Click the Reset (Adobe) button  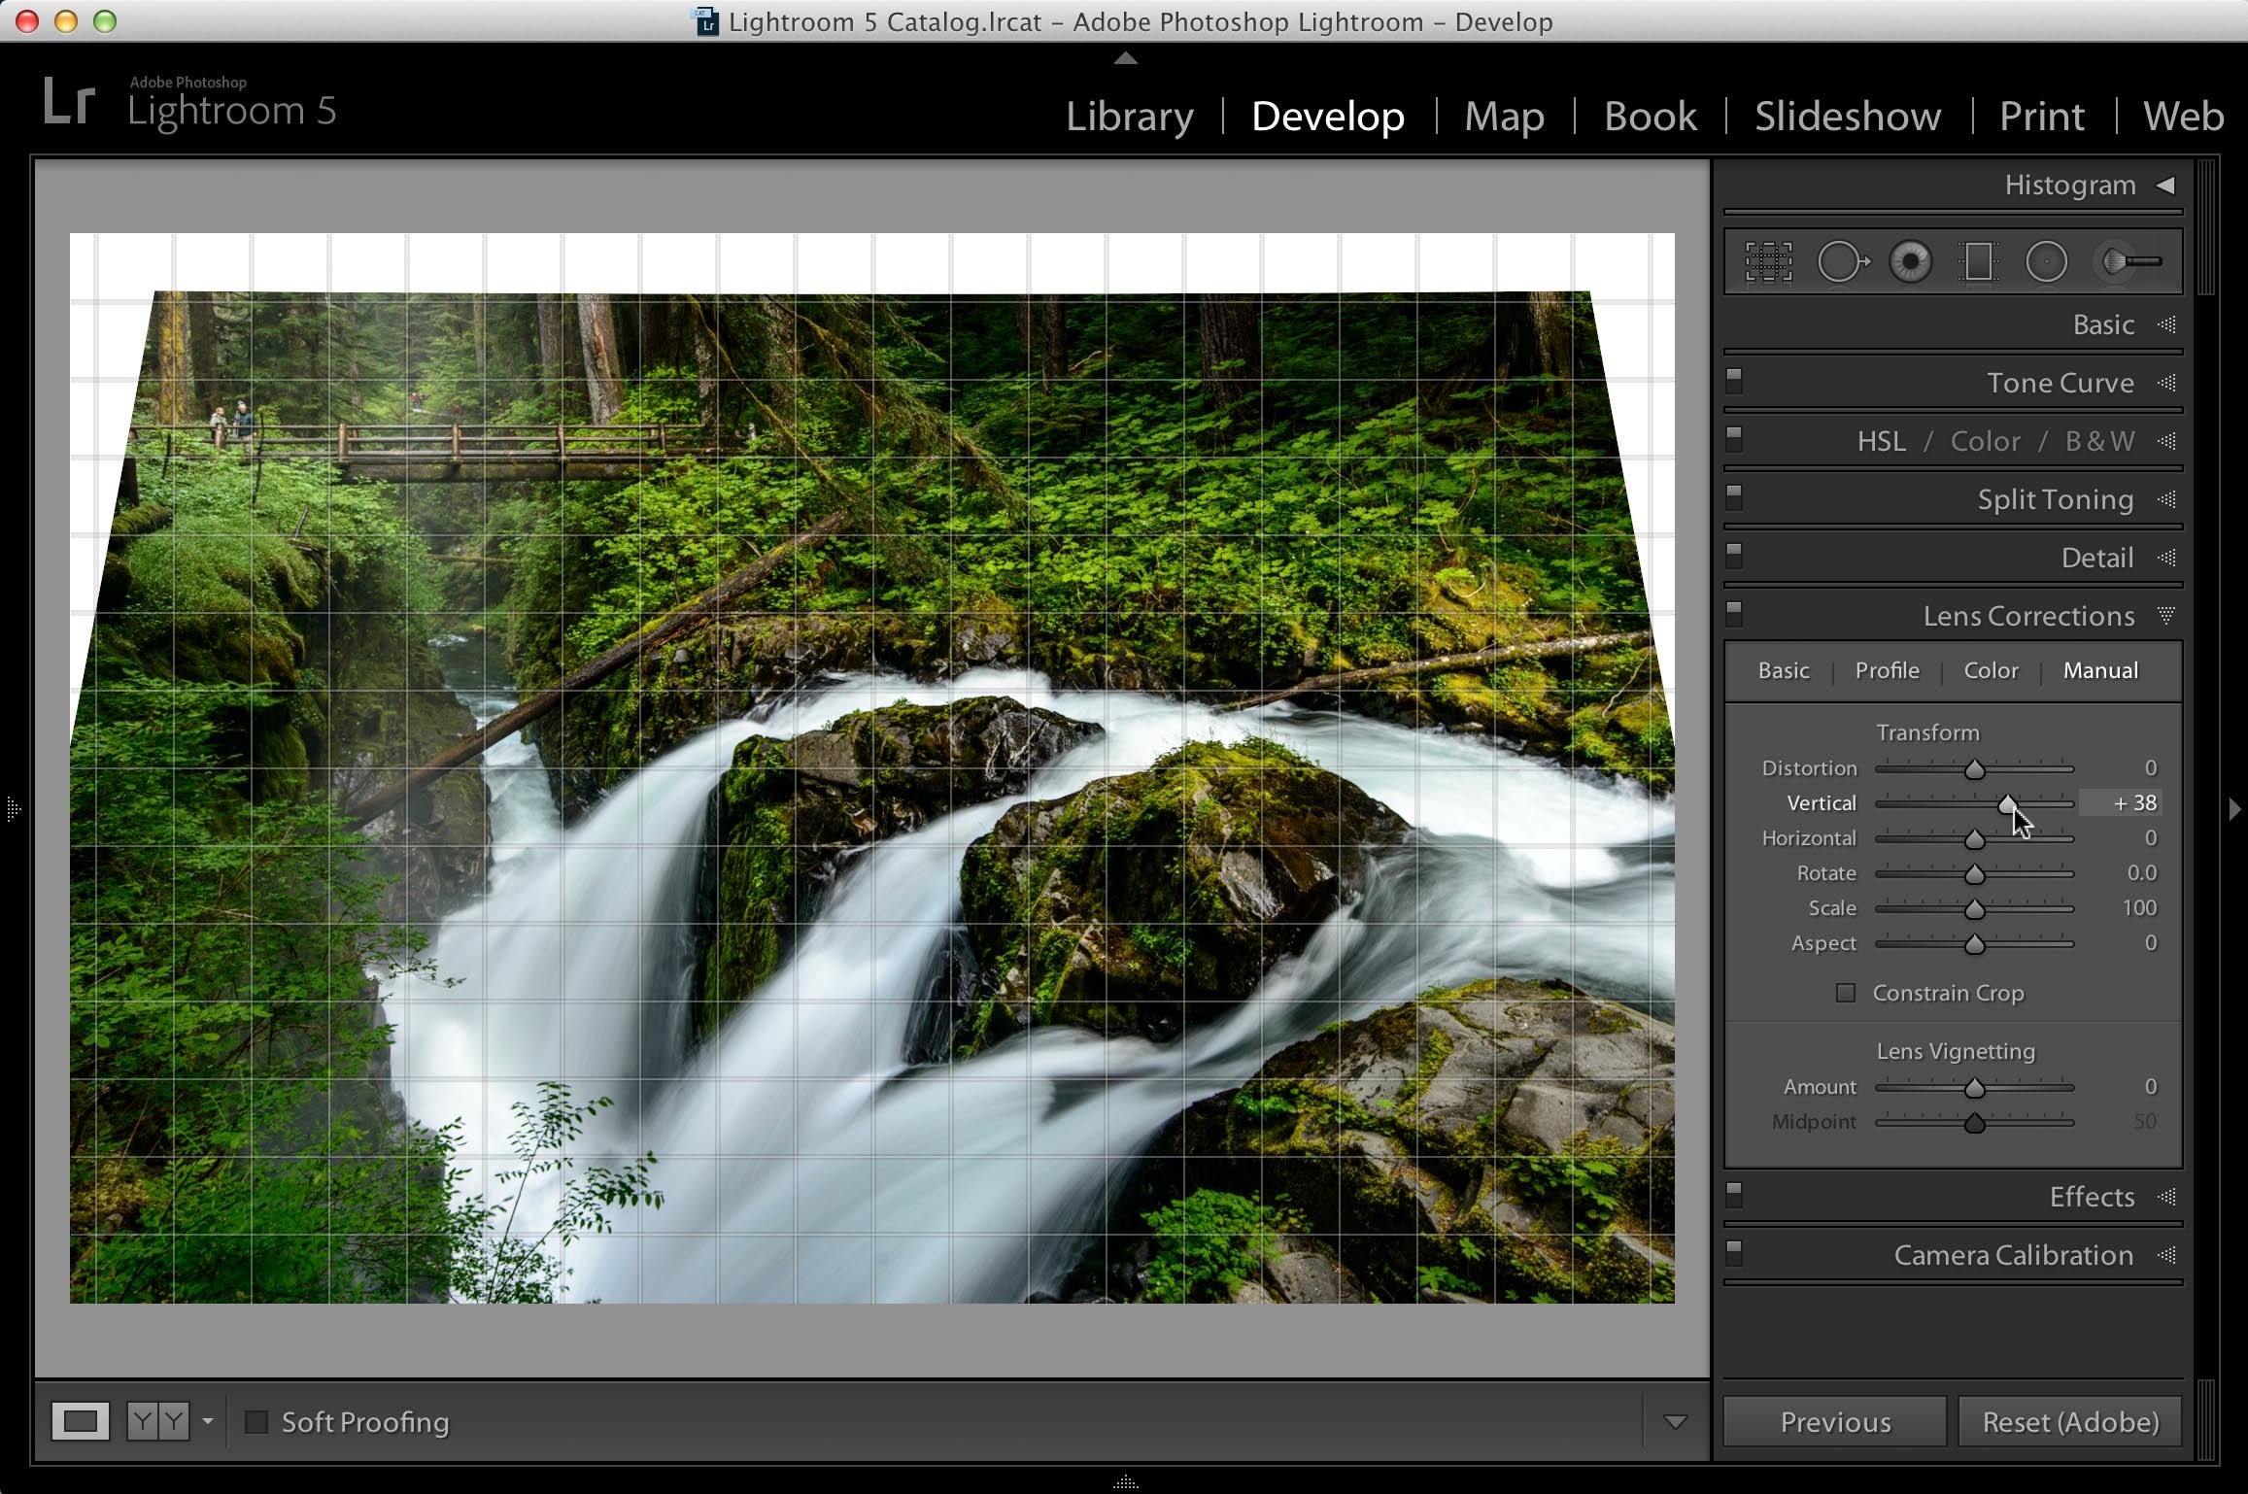coord(2070,1422)
